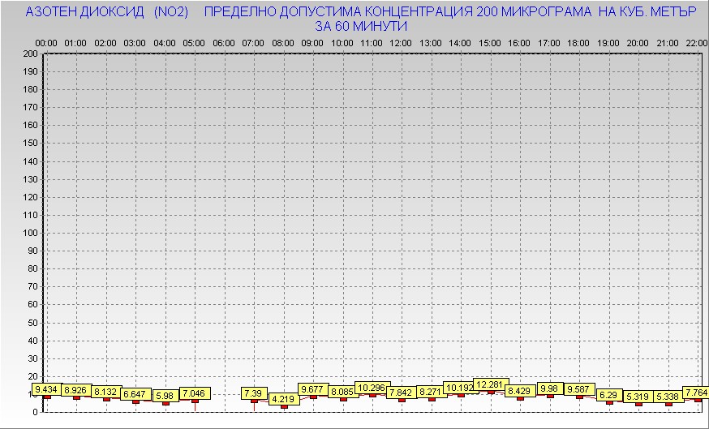Select the 10.296 data label

click(372, 388)
